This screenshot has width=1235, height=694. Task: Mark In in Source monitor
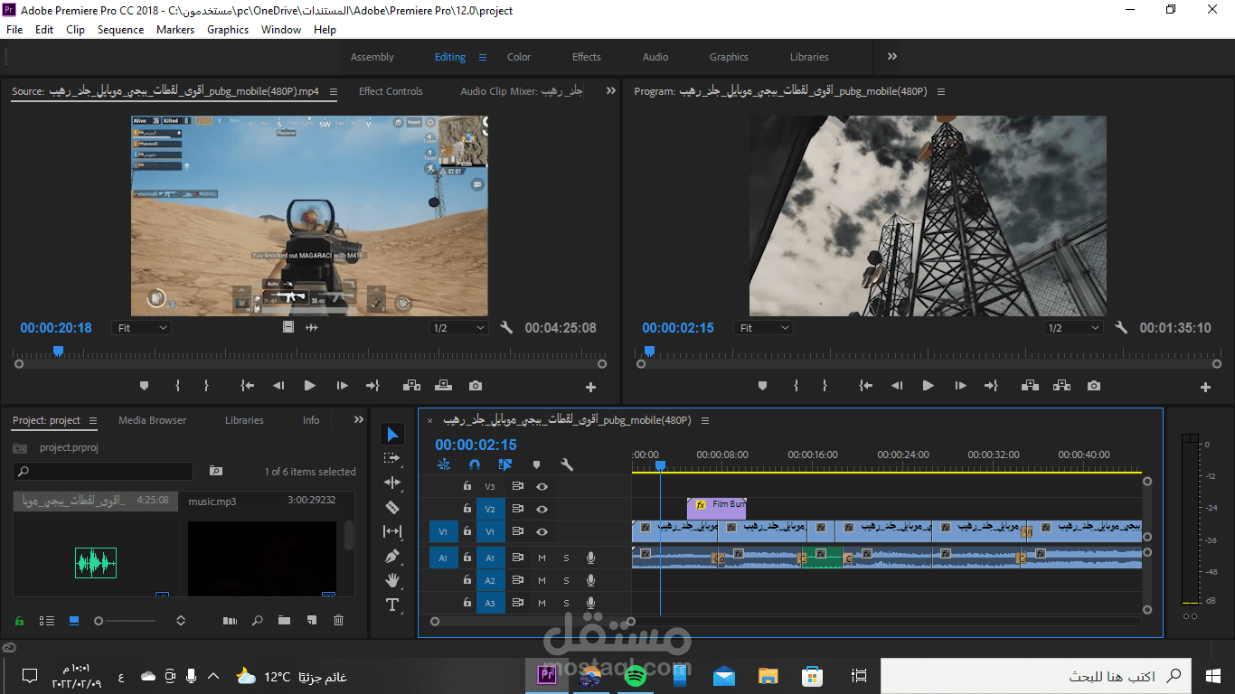click(177, 386)
